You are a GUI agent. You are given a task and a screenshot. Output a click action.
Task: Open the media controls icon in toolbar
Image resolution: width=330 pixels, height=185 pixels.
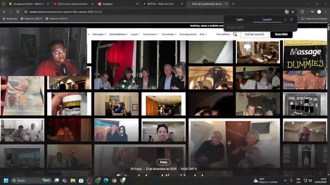click(x=312, y=12)
